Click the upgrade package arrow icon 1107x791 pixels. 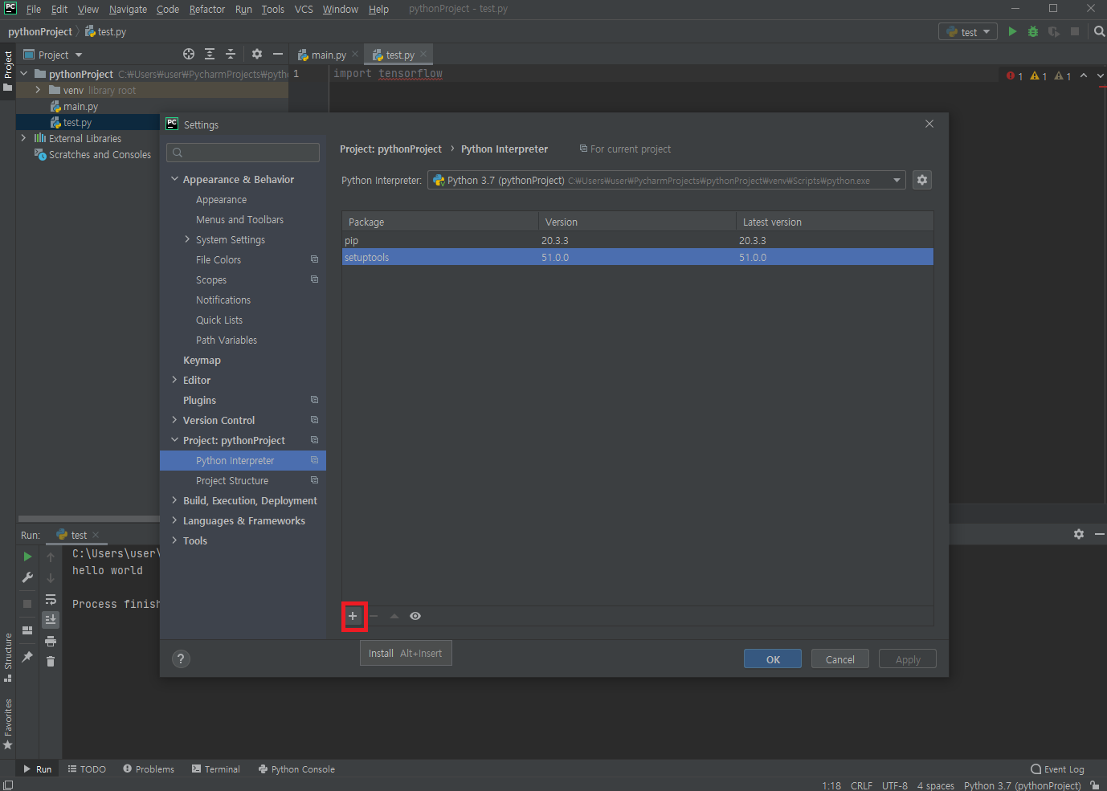point(394,616)
